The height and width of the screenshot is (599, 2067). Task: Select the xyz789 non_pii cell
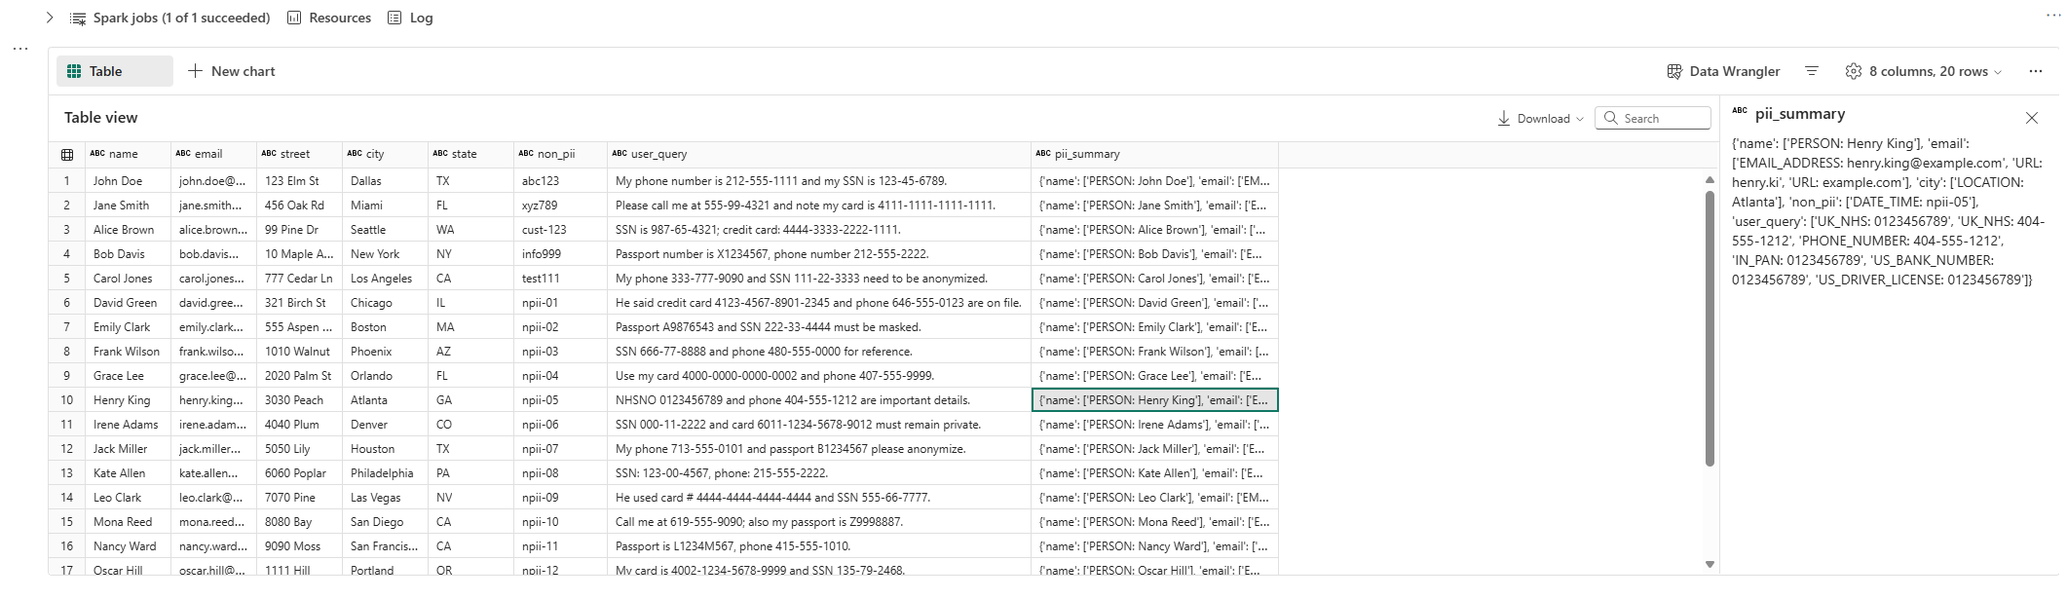560,206
